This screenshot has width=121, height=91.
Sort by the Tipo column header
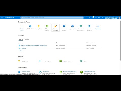[57, 43]
